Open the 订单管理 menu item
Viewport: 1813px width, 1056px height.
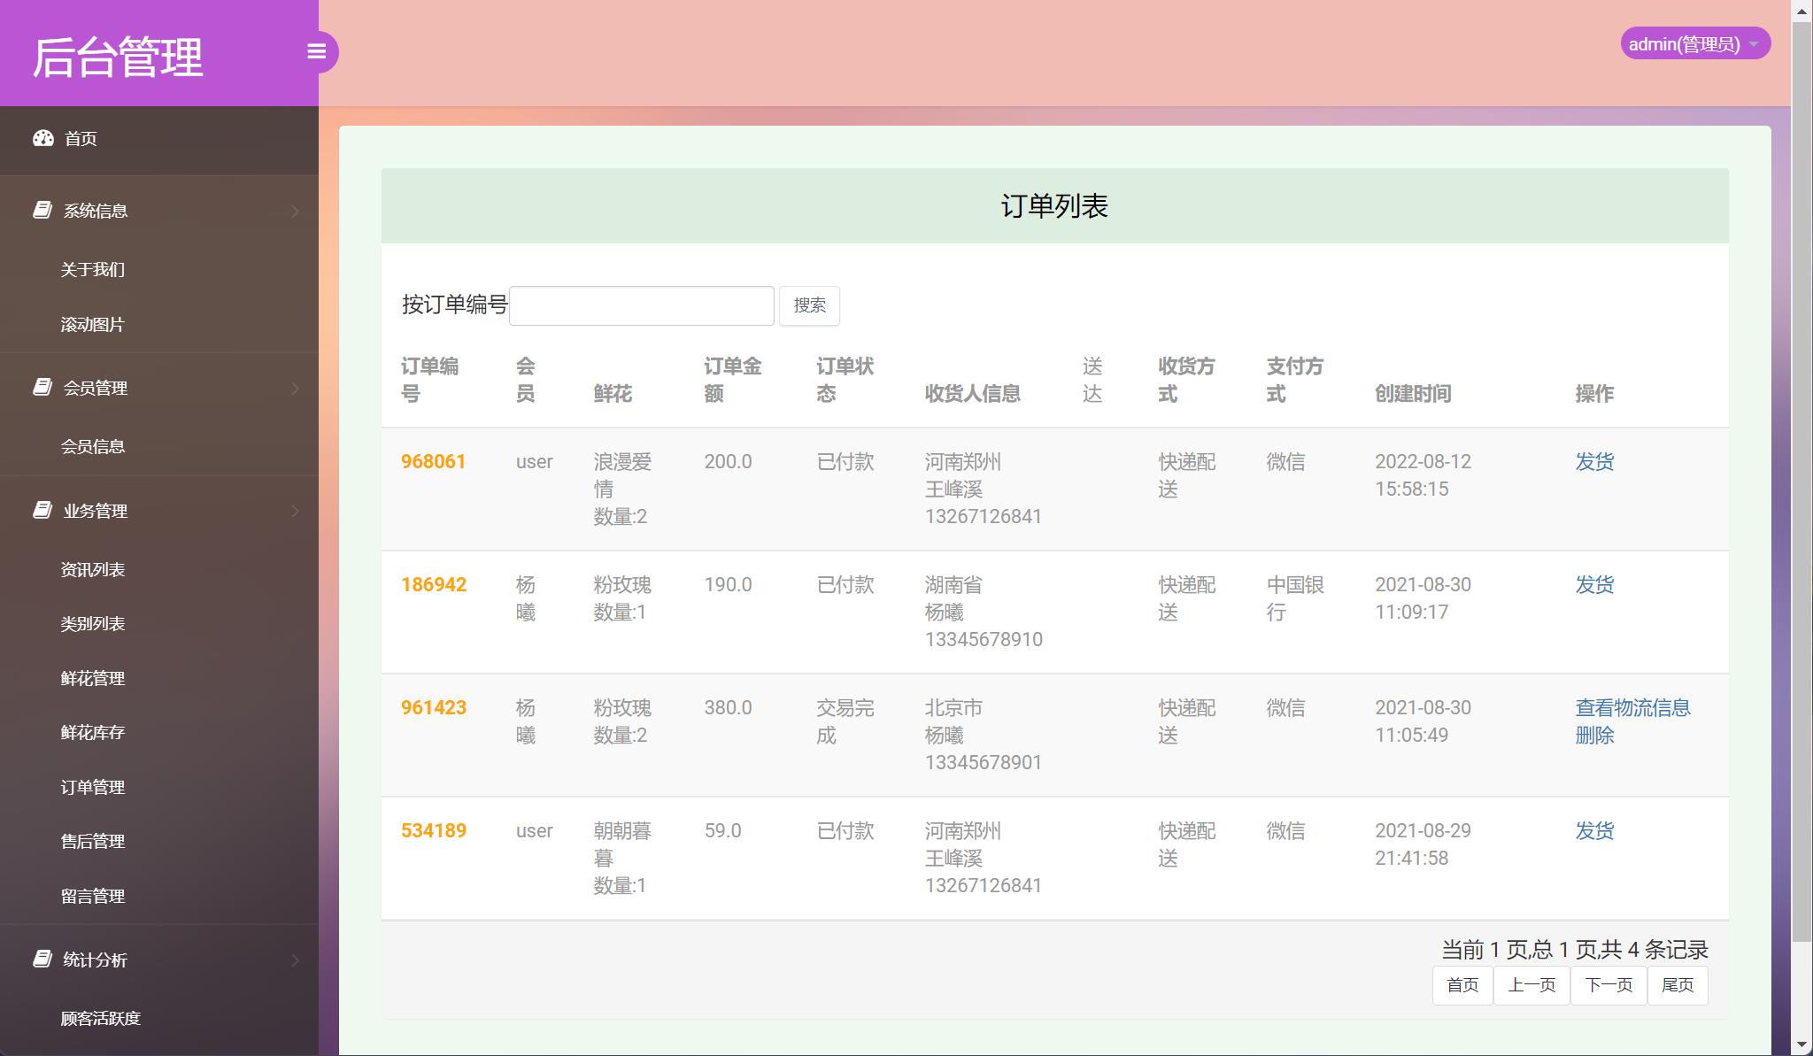coord(92,787)
